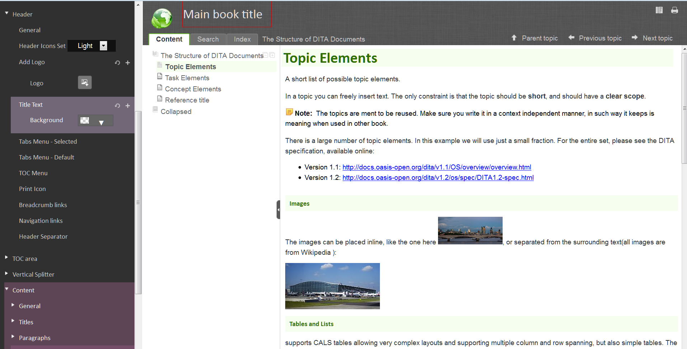Image resolution: width=687 pixels, height=349 pixels.
Task: Click the expand all icon in the TOC
Action: (x=272, y=55)
